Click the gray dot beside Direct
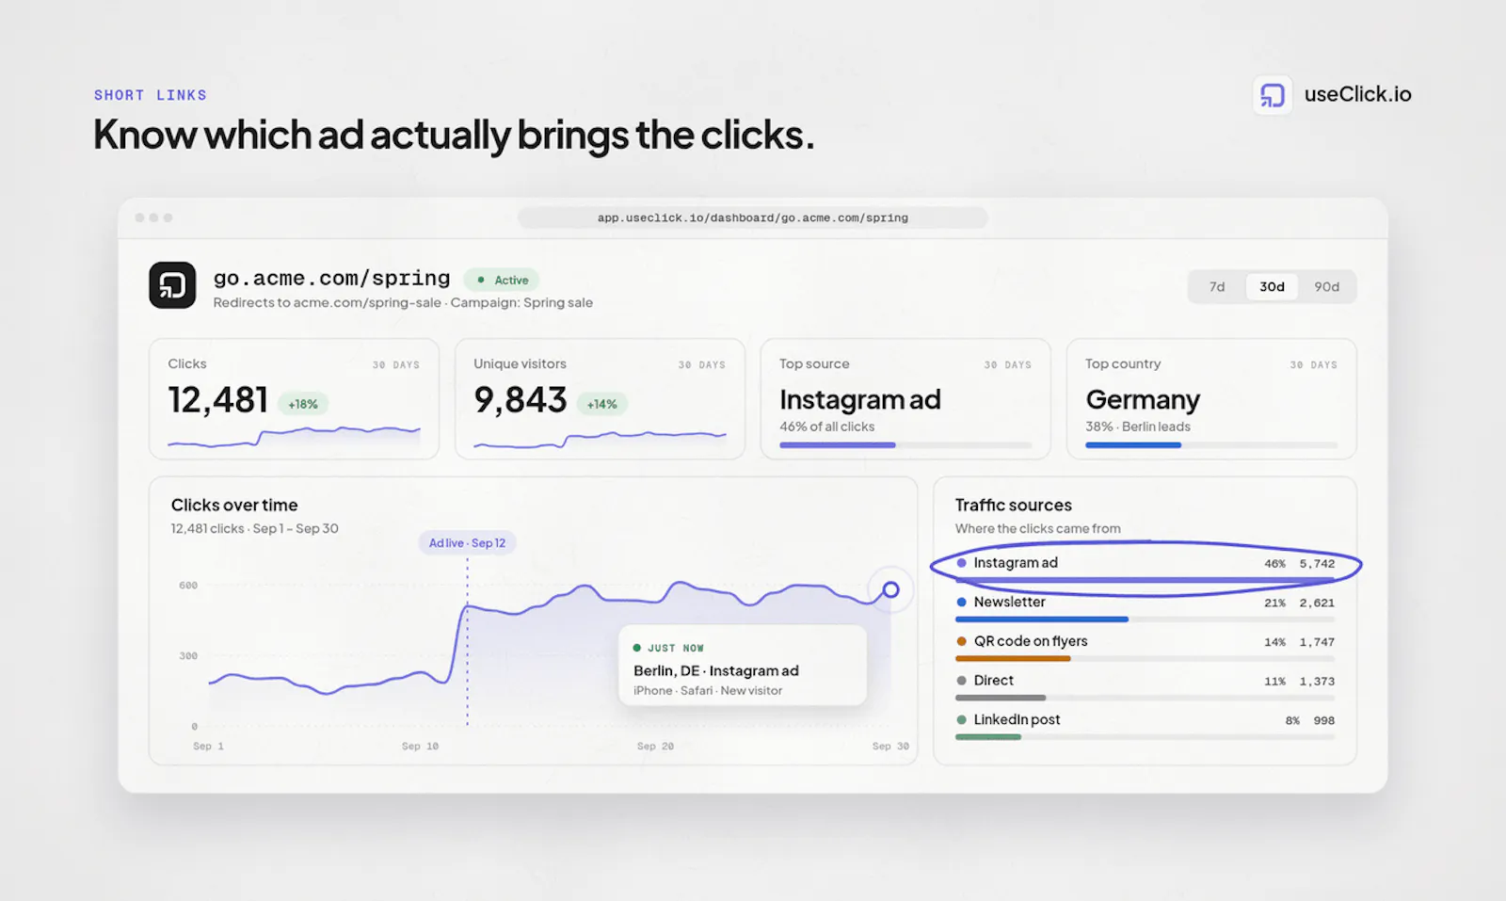The image size is (1506, 901). click(961, 681)
